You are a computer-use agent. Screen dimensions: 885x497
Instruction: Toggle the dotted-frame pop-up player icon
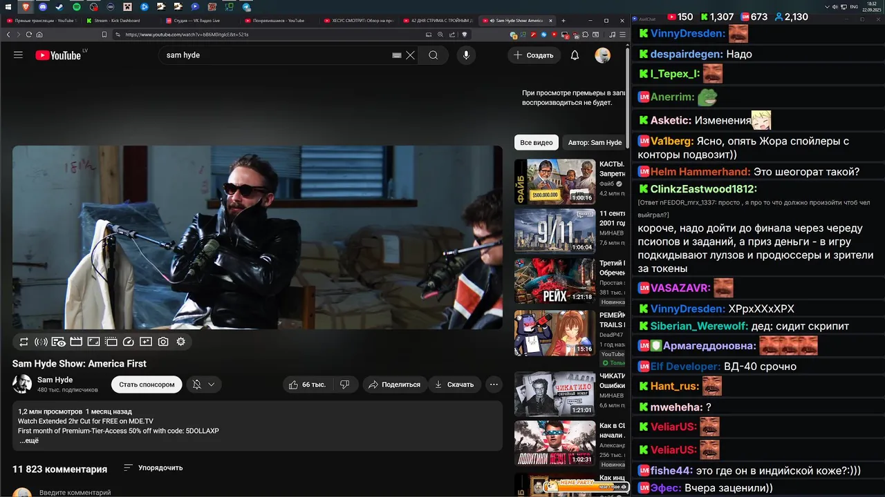coord(111,342)
